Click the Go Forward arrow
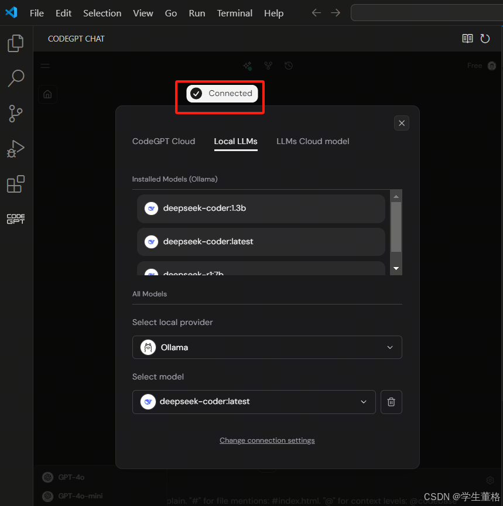The image size is (503, 506). (336, 13)
